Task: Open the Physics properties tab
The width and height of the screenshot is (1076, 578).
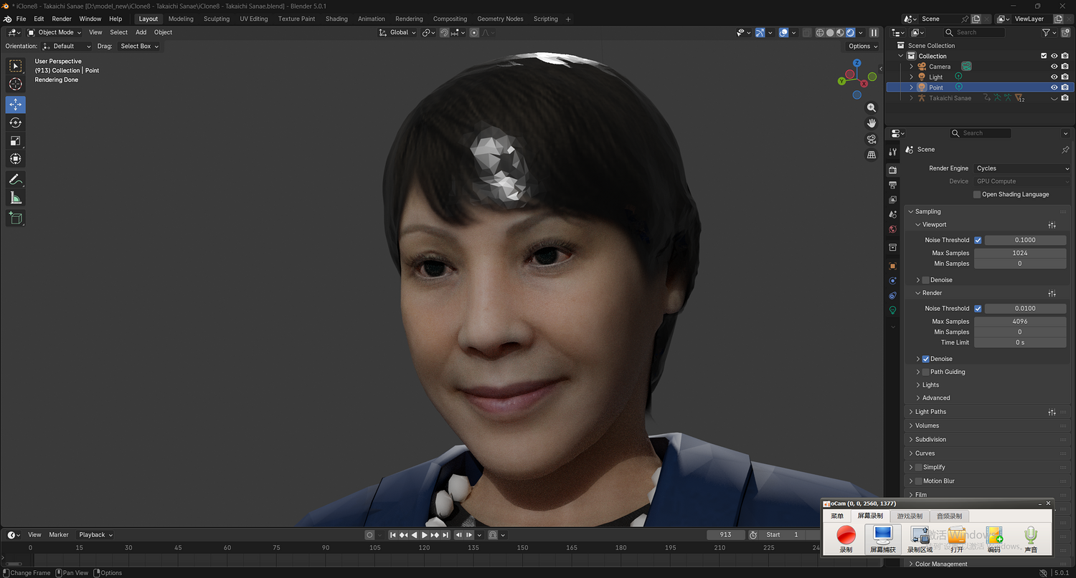Action: point(893,281)
